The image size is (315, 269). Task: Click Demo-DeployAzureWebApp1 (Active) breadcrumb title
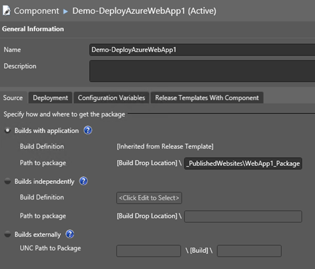point(144,11)
